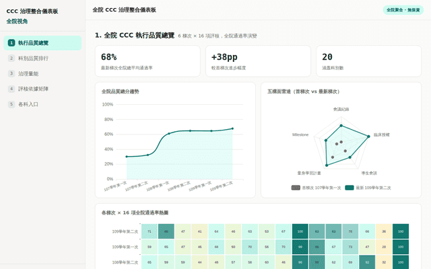Click heatmap cell 50 in 109學年第一次 row

[x=233, y=247]
